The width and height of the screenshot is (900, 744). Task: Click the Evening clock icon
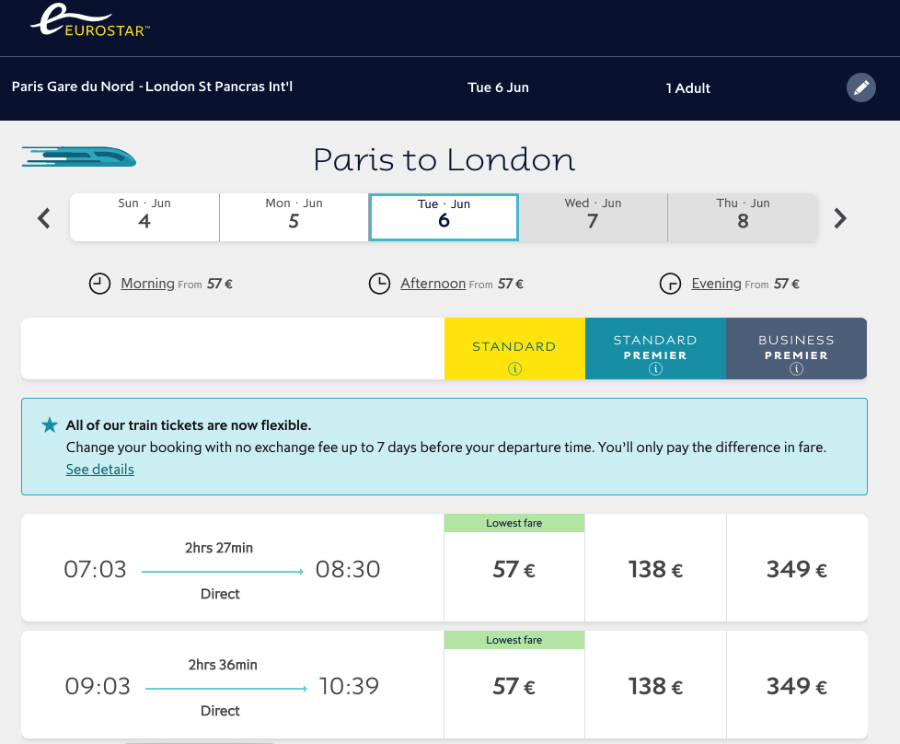[x=671, y=284]
